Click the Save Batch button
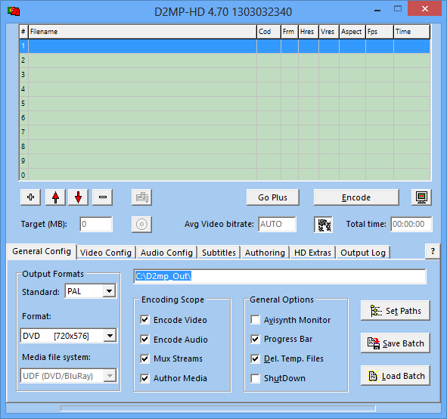Viewport: 447px width, 419px height. [x=395, y=343]
